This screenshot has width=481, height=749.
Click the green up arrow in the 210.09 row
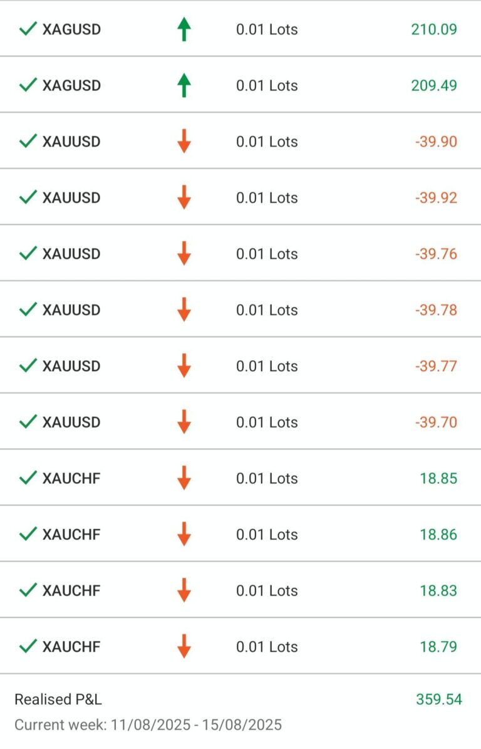click(x=184, y=29)
